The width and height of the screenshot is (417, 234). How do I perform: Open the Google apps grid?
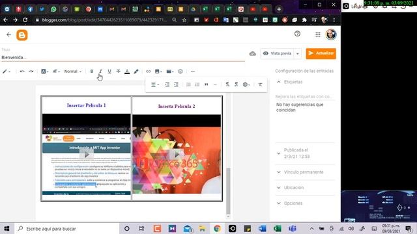pyautogui.click(x=318, y=34)
